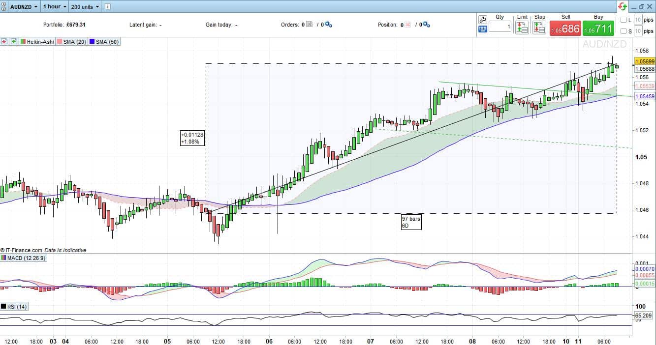The width and height of the screenshot is (656, 345).
Task: Click the blue SMA (50) color swatch
Action: (92, 42)
